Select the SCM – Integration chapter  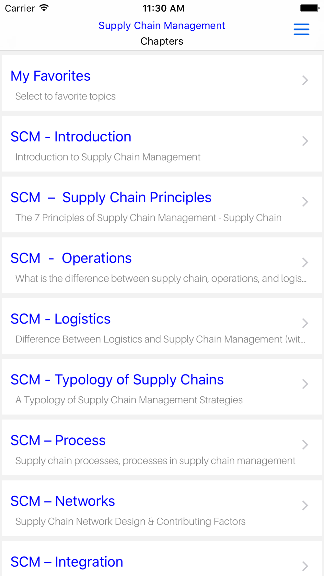point(162,559)
